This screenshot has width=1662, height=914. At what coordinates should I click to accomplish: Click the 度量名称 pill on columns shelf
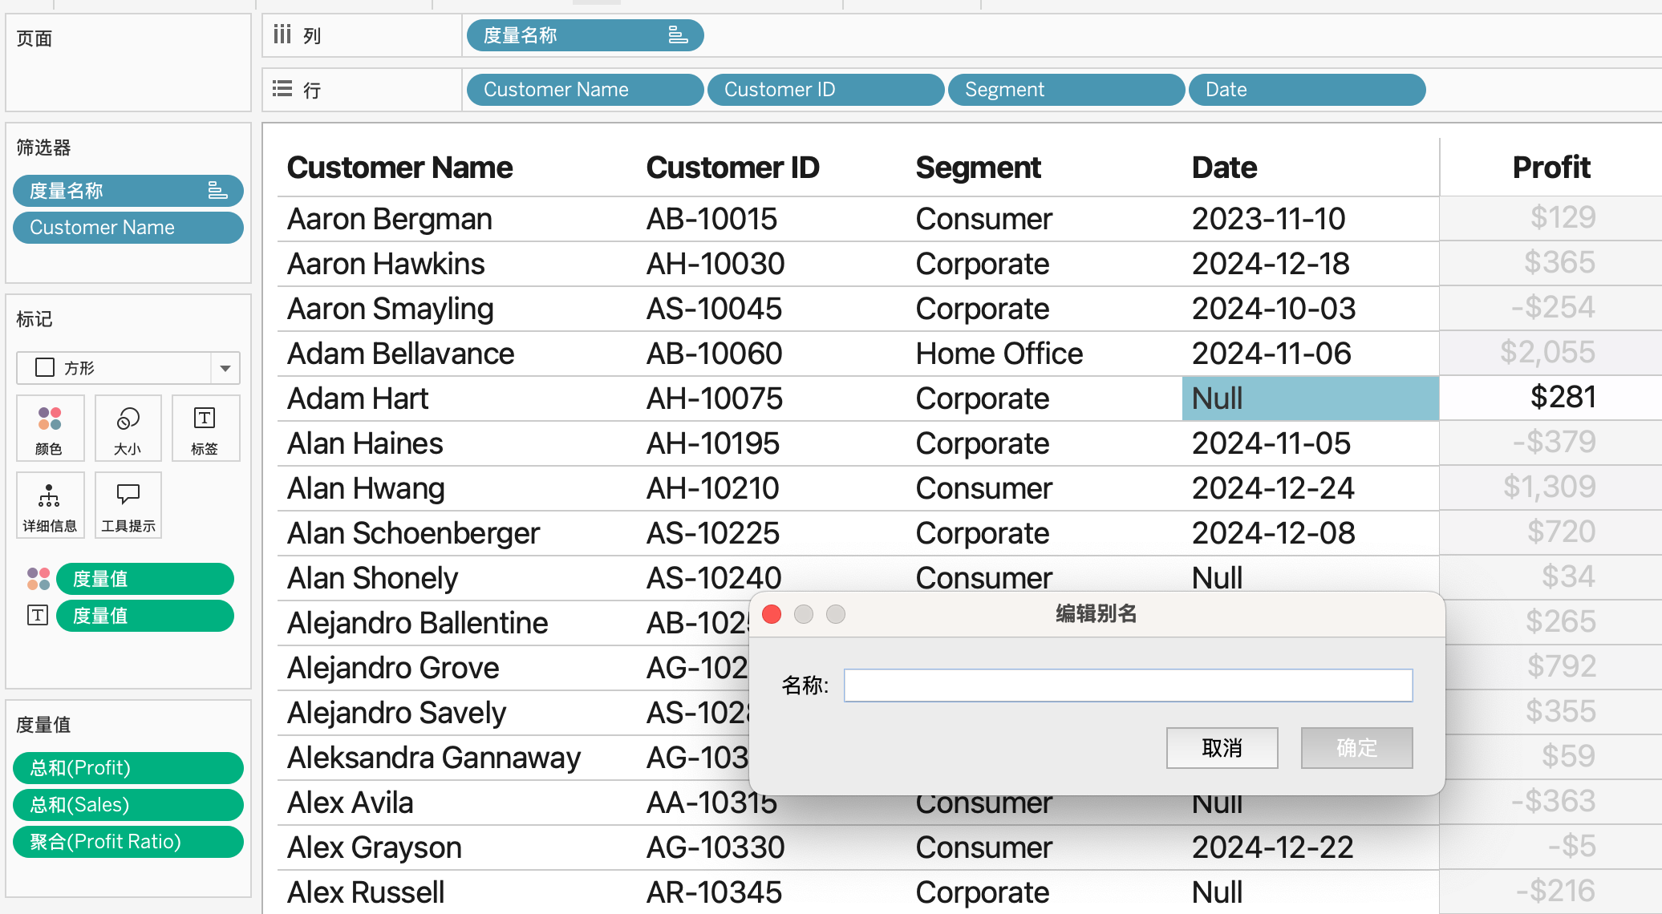pos(584,35)
